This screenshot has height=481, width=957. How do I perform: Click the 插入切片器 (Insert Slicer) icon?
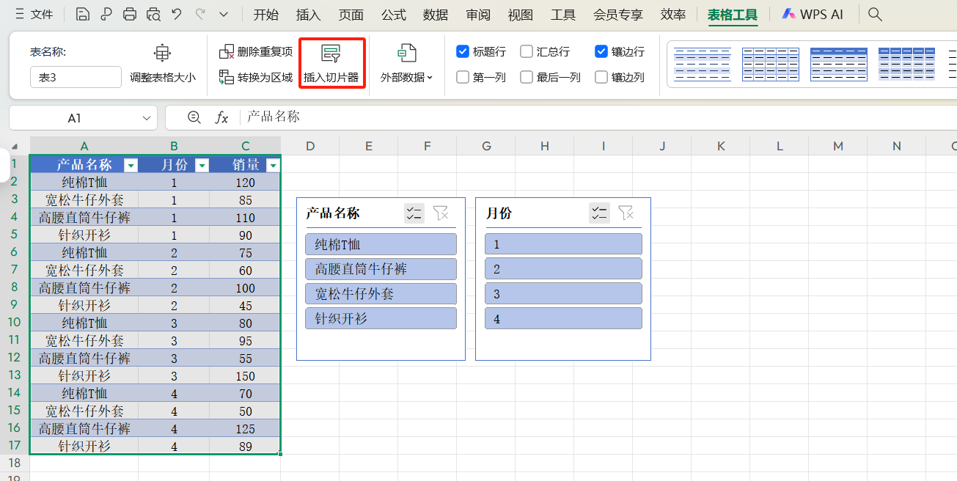point(331,62)
